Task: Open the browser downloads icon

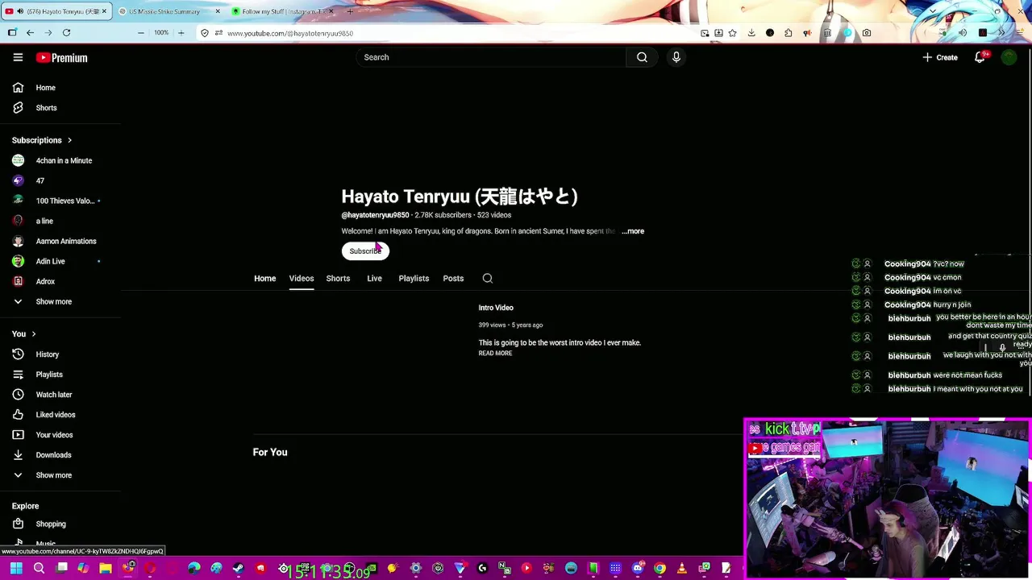Action: [751, 33]
